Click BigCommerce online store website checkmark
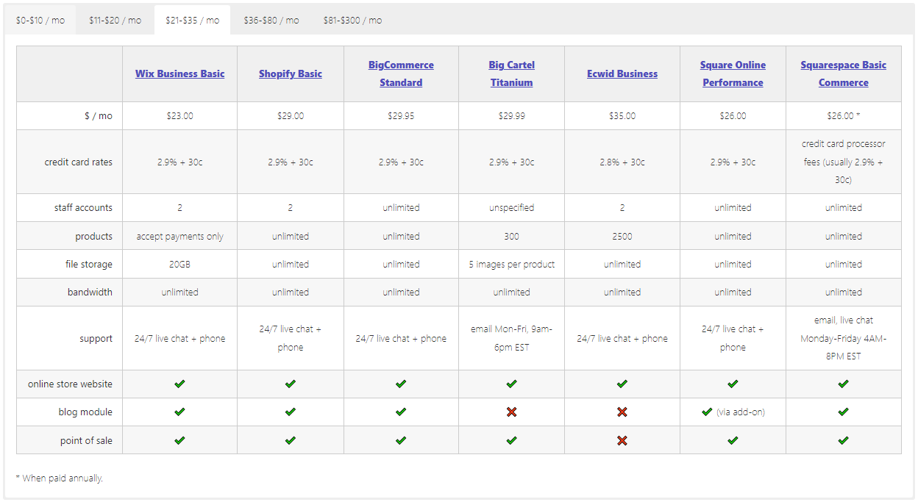This screenshot has height=502, width=918. tap(401, 384)
